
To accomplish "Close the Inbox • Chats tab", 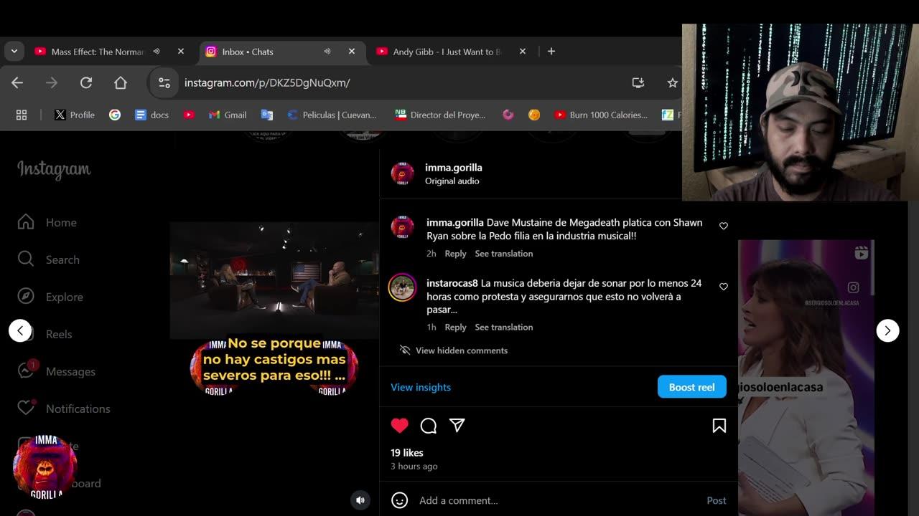I will [352, 52].
